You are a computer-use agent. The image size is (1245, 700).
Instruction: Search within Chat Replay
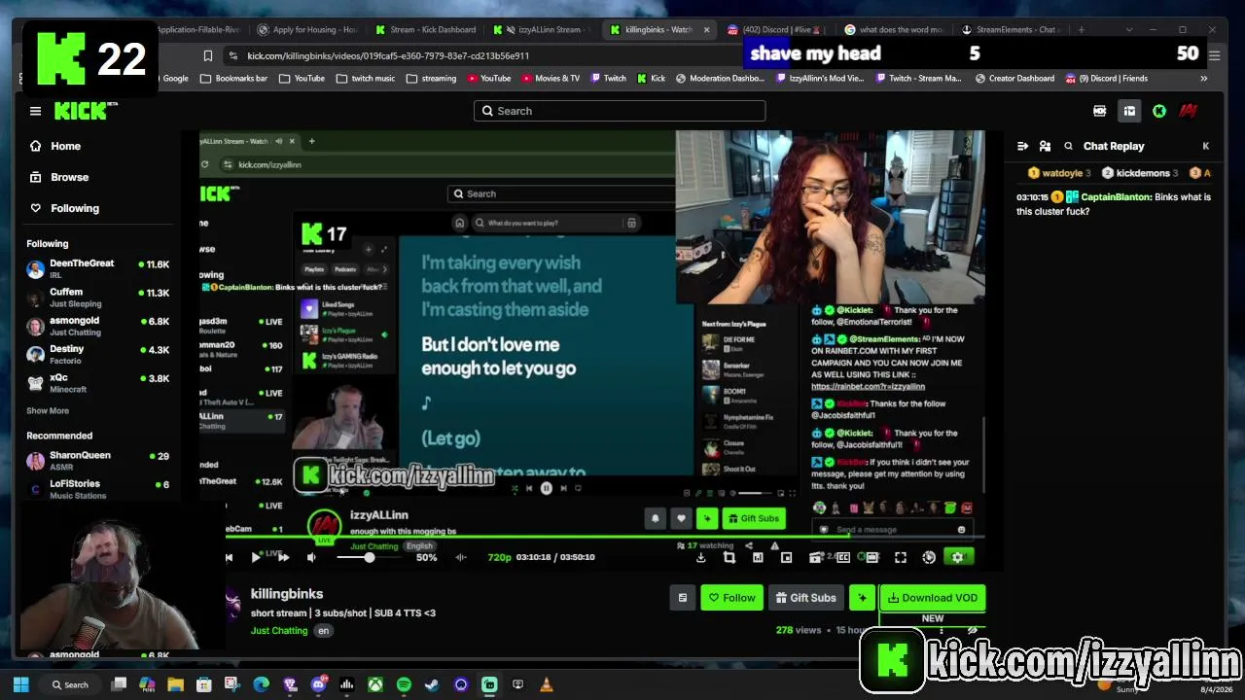pyautogui.click(x=1068, y=146)
